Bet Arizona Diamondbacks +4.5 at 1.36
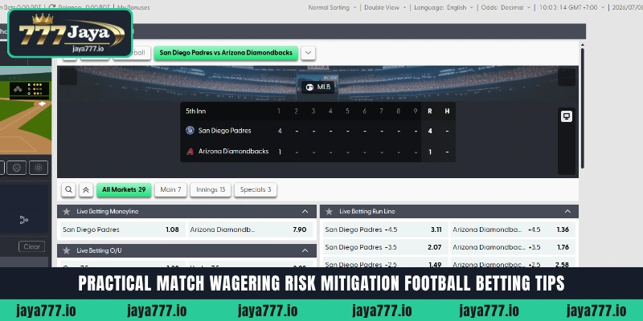The height and width of the screenshot is (321, 643). tap(513, 230)
